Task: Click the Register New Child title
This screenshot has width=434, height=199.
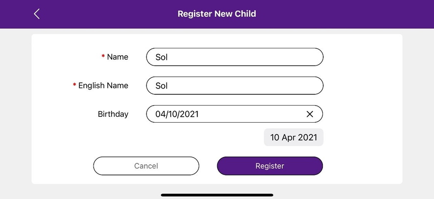Action: [217, 14]
